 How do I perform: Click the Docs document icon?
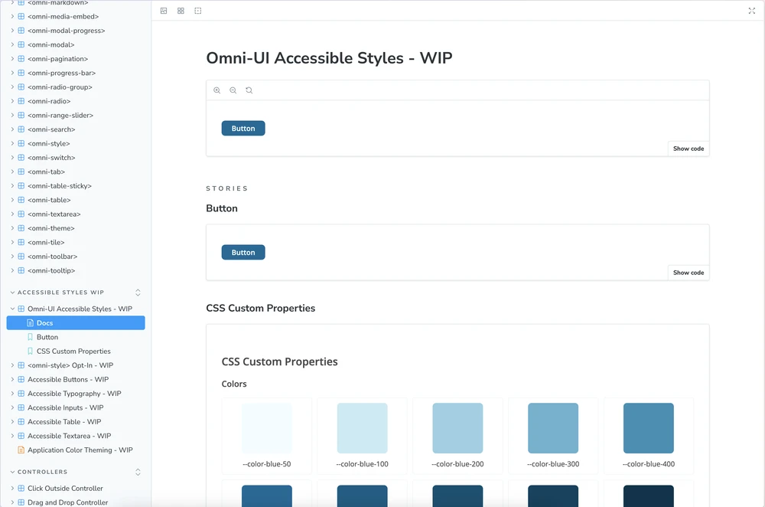(x=31, y=323)
